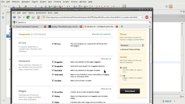
Task: Click the Eclipse debug bug icon
Action: click(x=50, y=6)
